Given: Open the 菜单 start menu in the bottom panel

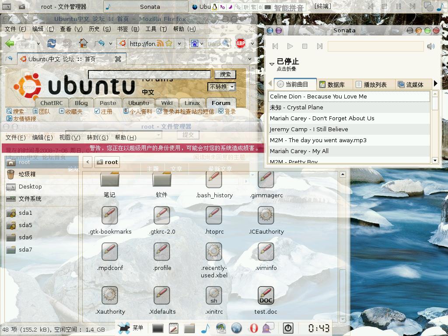Looking at the screenshot, I should click(x=131, y=328).
